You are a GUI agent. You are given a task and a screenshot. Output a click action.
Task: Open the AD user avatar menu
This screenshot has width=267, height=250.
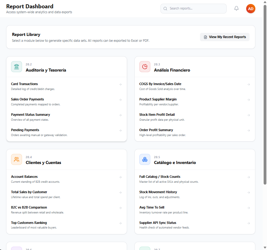(x=250, y=9)
